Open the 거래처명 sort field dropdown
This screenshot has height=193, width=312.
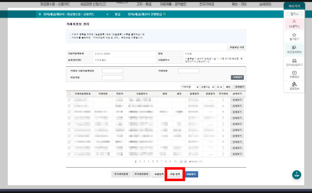coord(190,87)
